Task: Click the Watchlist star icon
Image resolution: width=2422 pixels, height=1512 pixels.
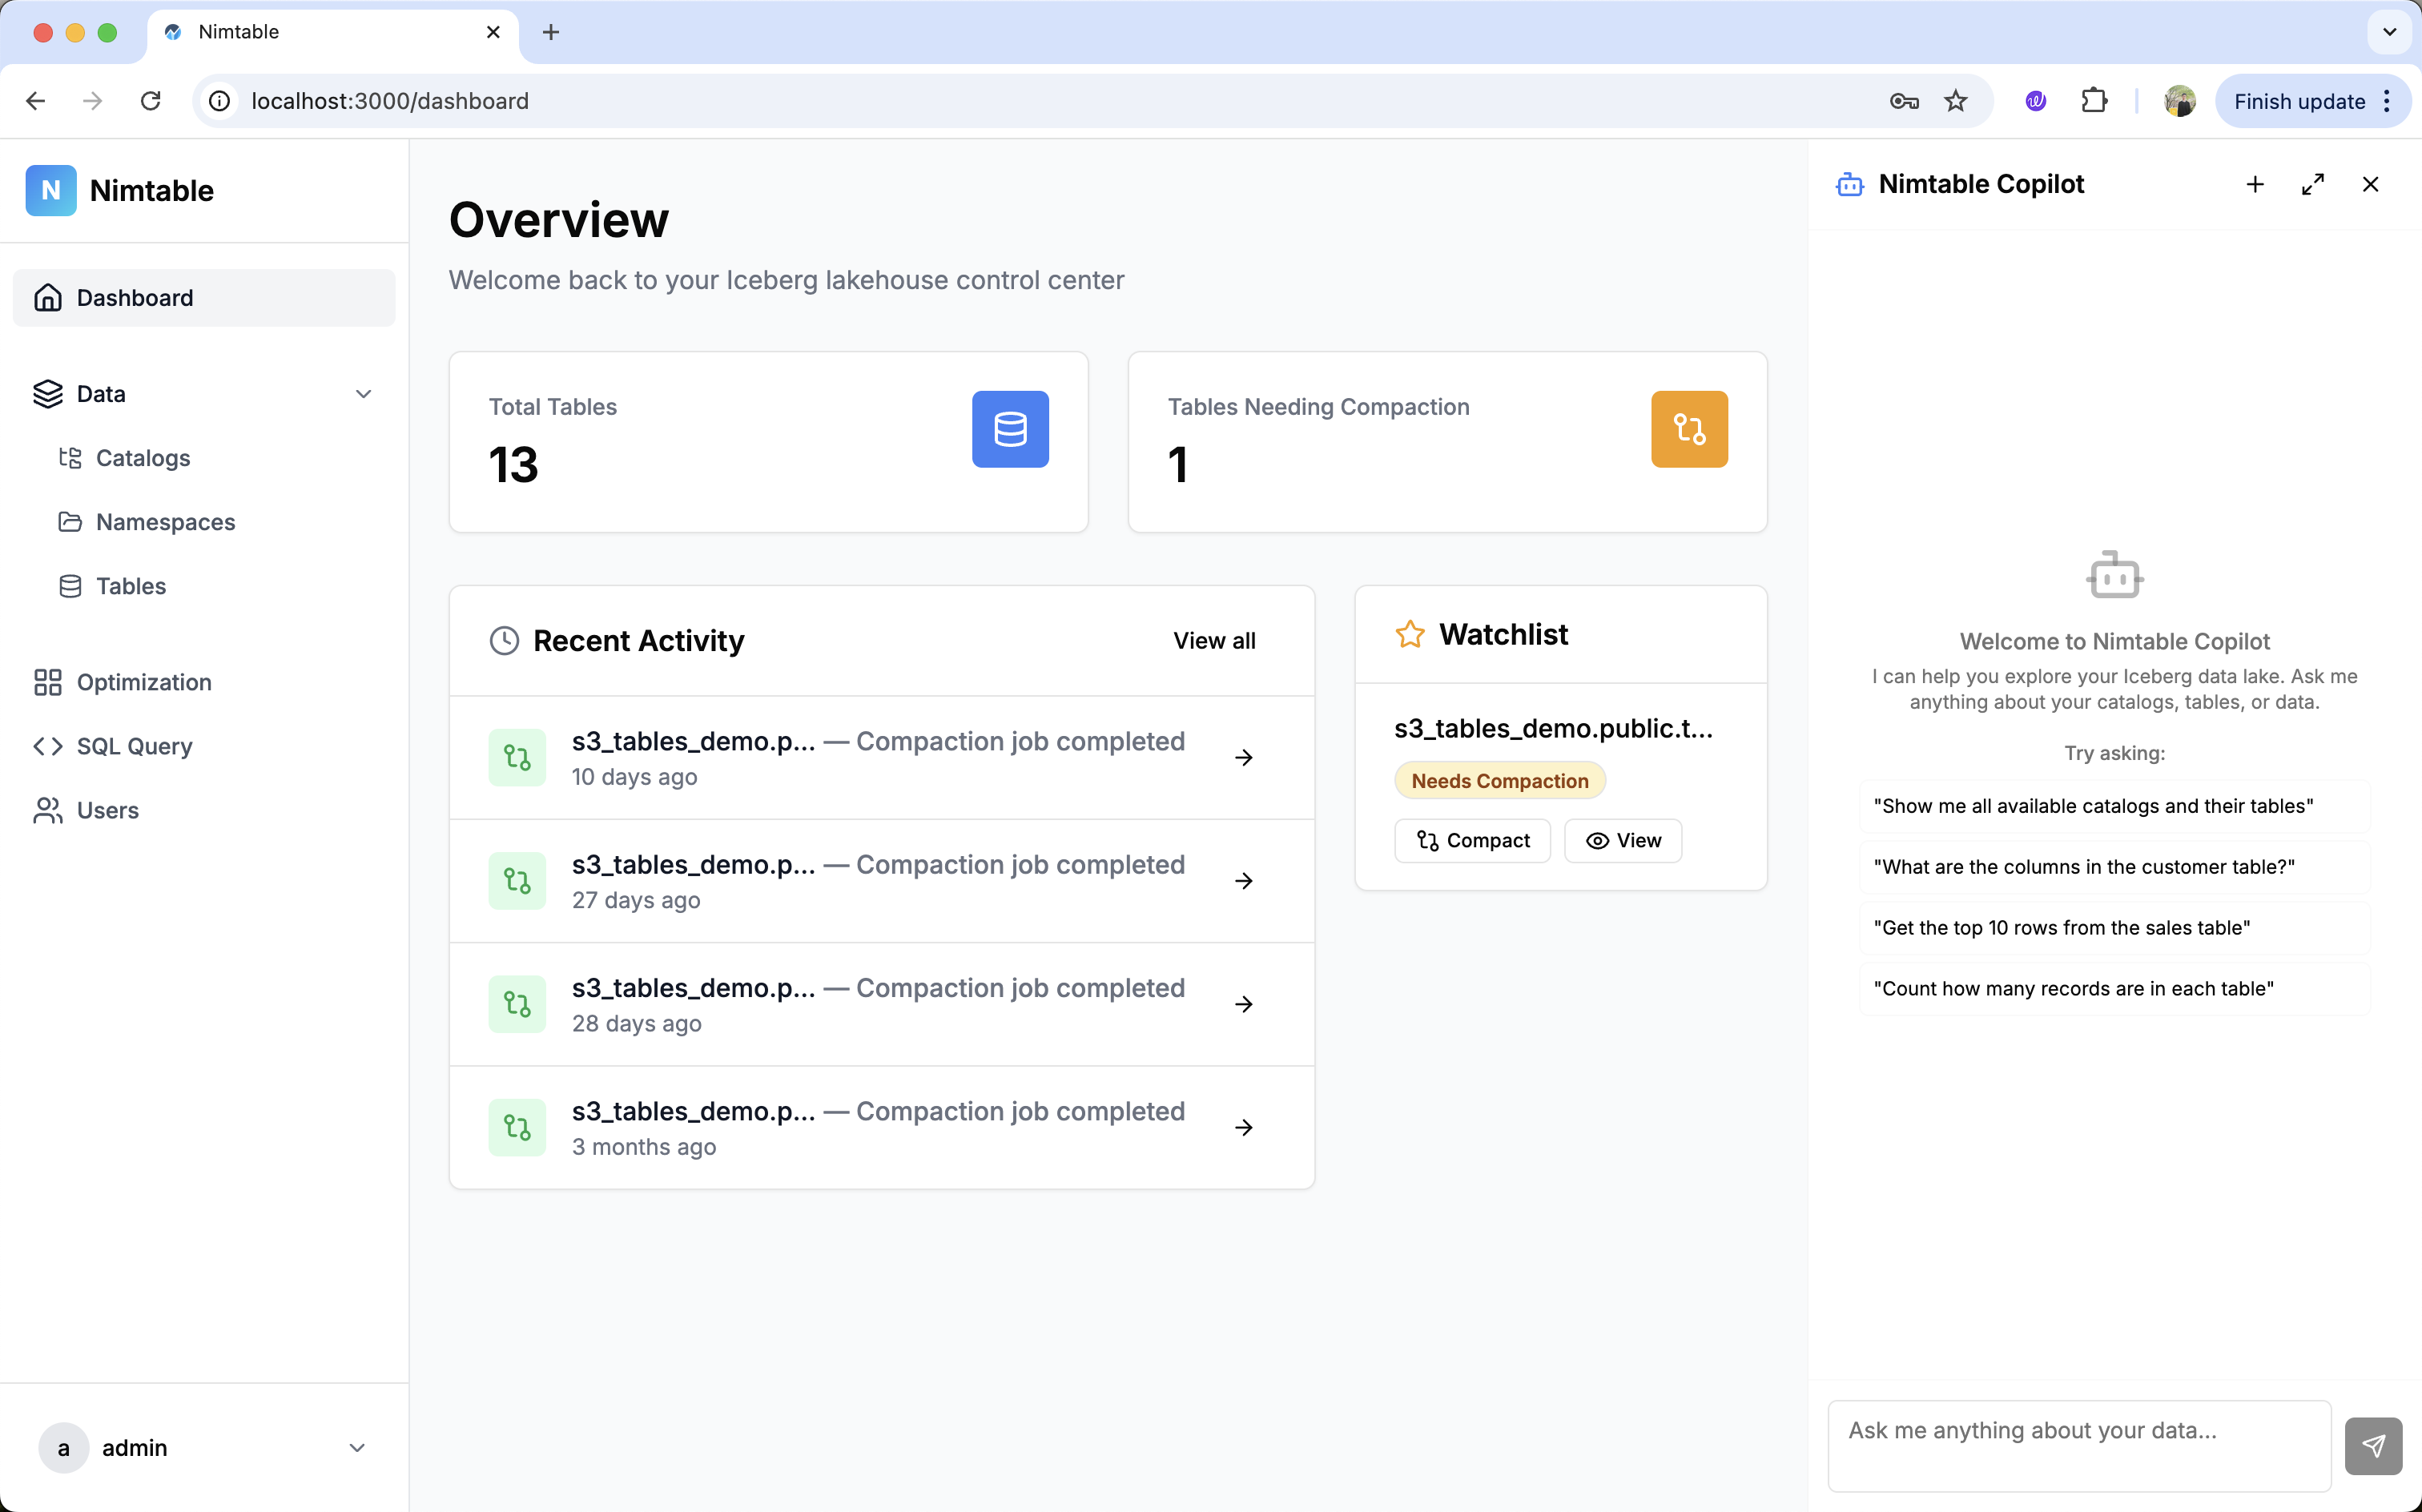Action: 1409,634
